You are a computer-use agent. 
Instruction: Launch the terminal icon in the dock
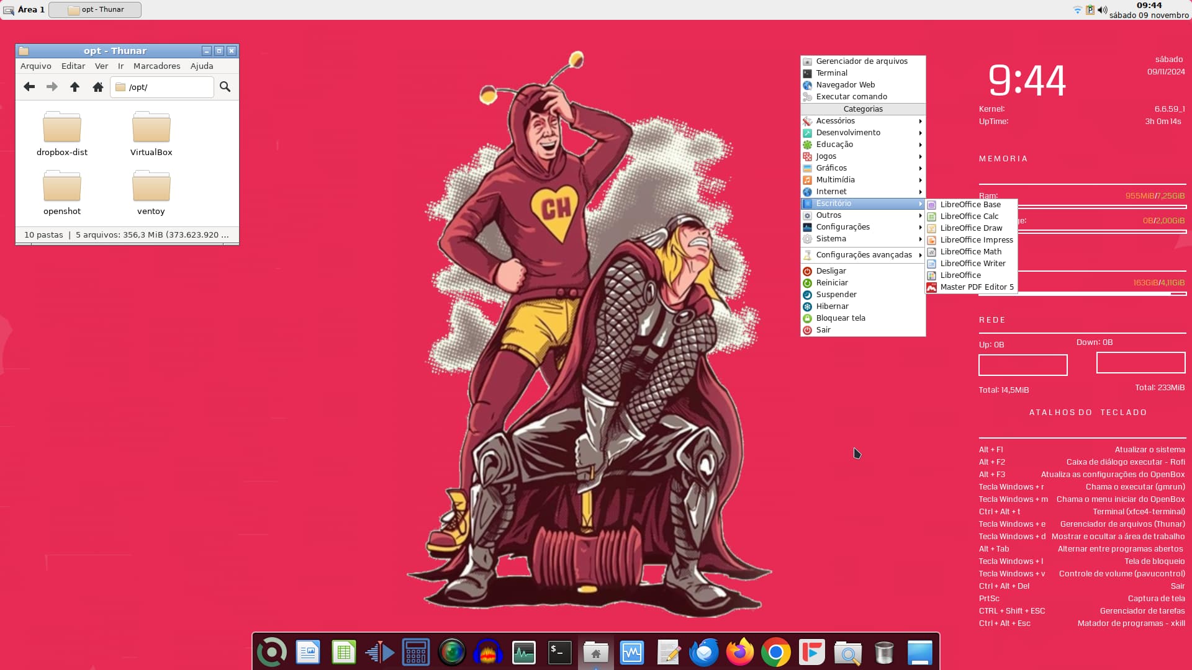coord(559,653)
